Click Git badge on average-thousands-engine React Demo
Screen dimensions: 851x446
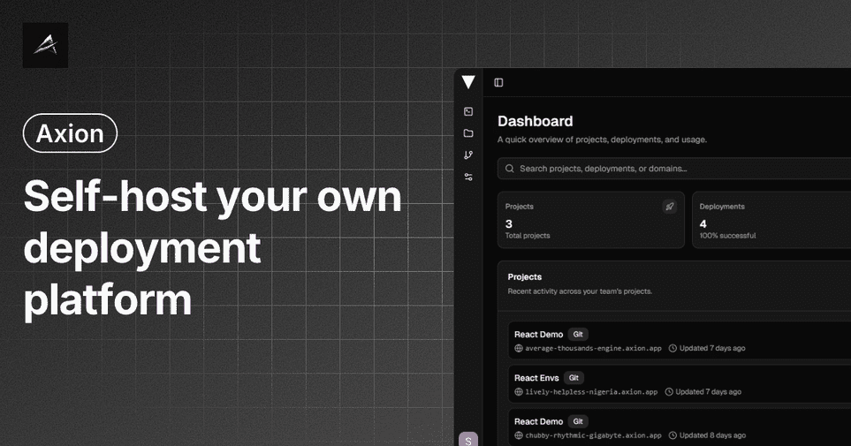click(578, 334)
